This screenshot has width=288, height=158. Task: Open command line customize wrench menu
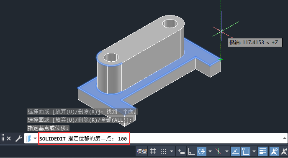pos(18,139)
